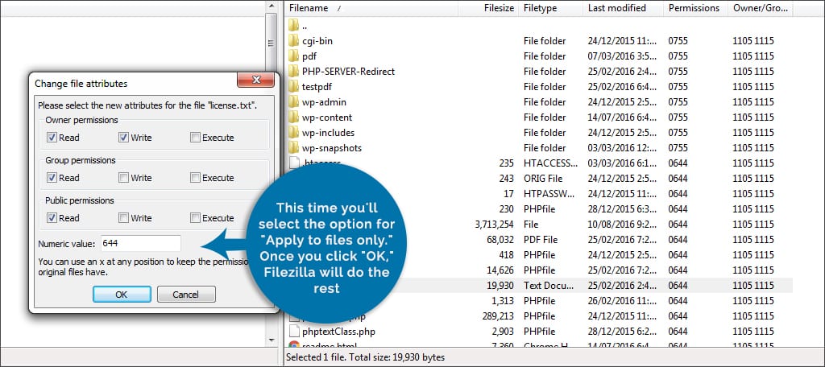Close the Change file attributes dialog

coord(255,80)
